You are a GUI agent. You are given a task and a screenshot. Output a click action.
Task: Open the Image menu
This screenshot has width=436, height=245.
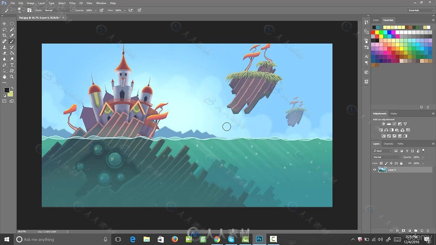pos(31,3)
